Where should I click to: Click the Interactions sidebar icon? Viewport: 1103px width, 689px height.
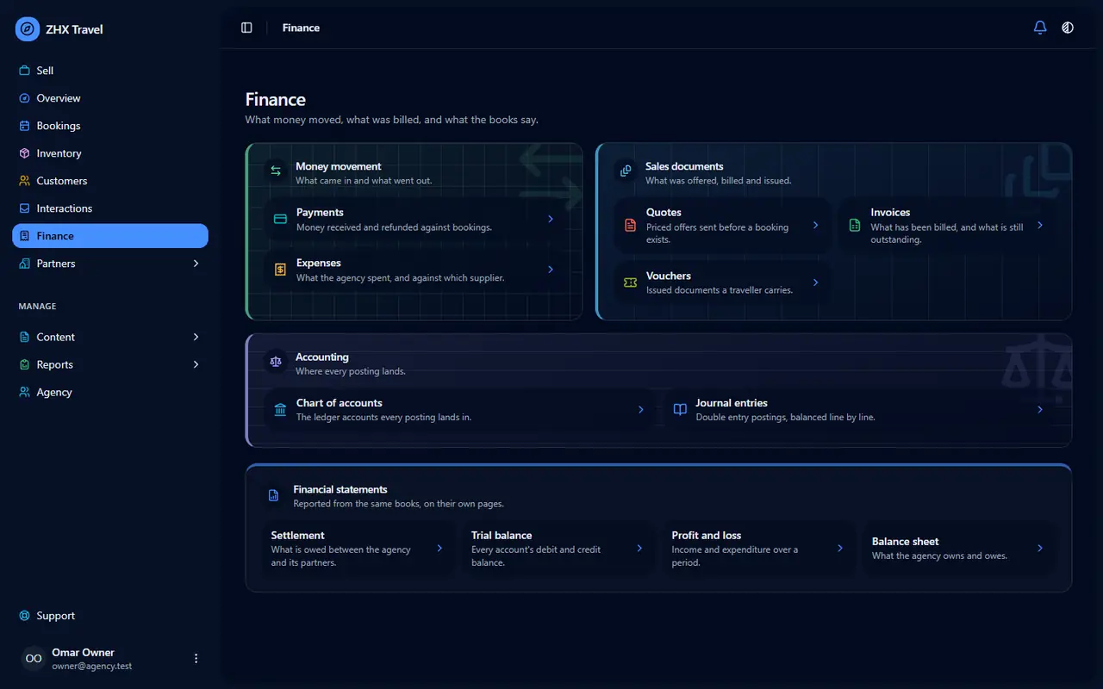(25, 208)
